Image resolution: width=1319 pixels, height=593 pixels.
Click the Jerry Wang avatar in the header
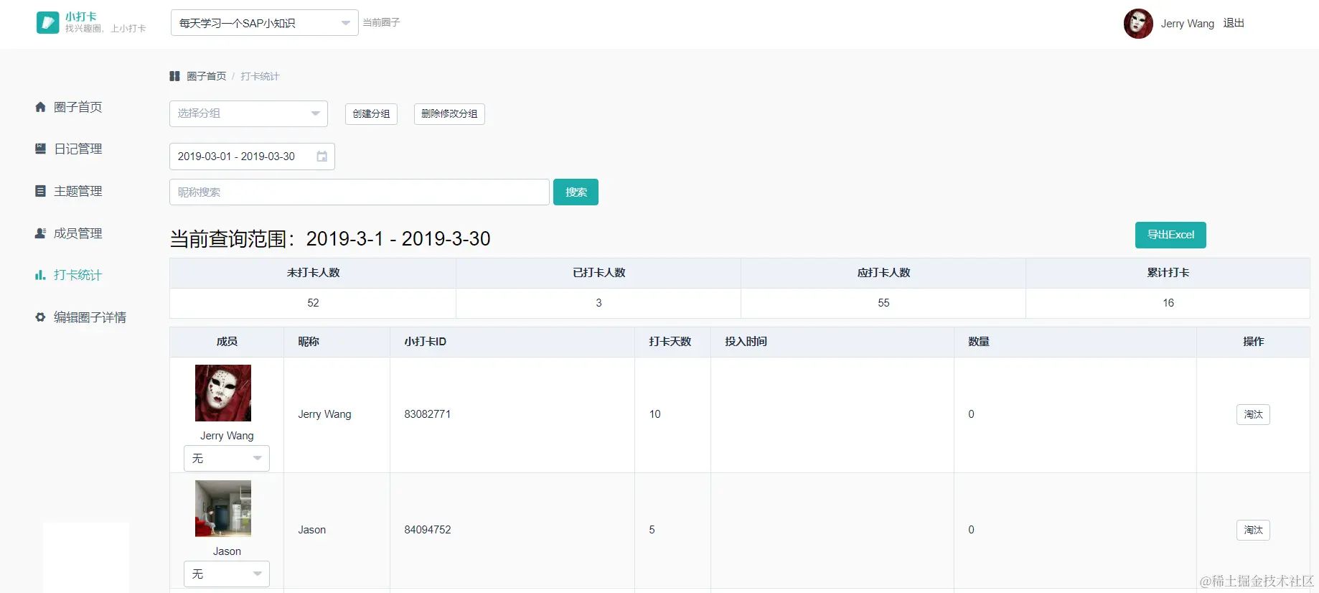(x=1138, y=24)
